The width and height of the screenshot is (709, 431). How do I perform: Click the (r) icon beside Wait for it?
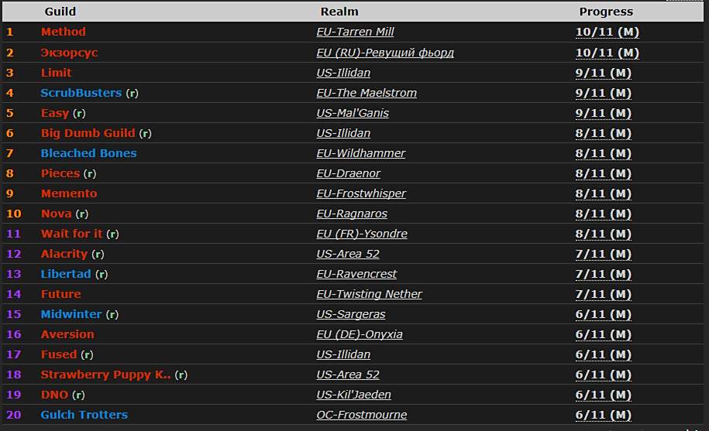112,234
